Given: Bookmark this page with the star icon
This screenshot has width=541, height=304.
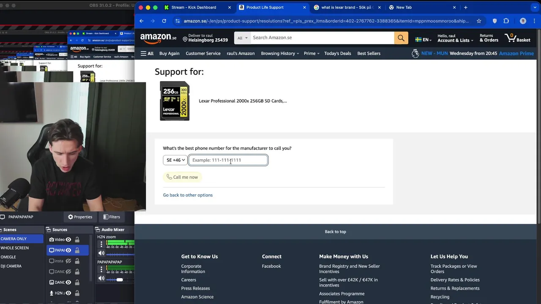Looking at the screenshot, I should [479, 21].
